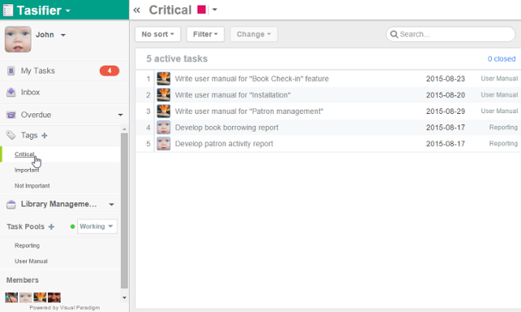The height and width of the screenshot is (312, 521).
Task: Click the Library Management project icon
Action: (11, 204)
